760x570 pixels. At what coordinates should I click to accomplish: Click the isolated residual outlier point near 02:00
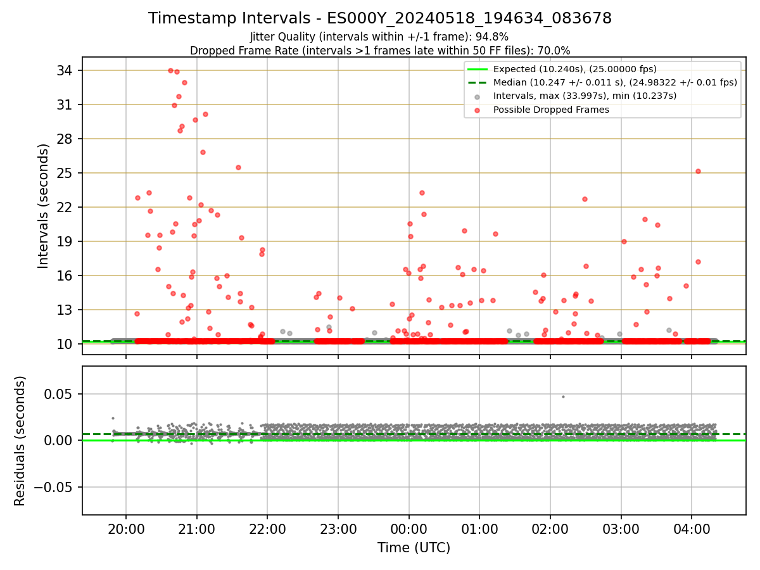coord(563,396)
